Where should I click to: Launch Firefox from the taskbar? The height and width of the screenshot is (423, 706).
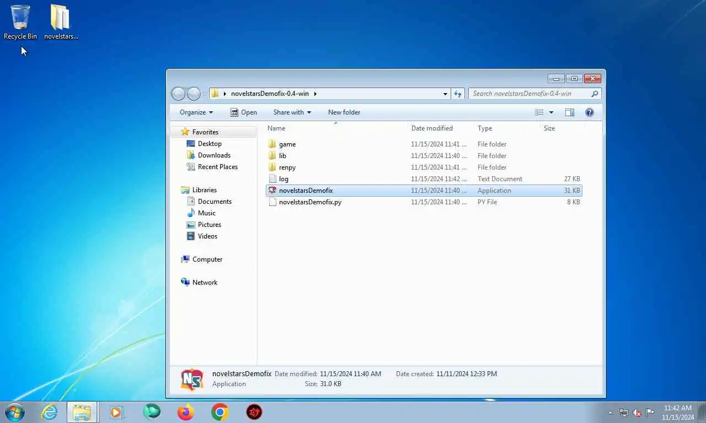[x=186, y=412]
